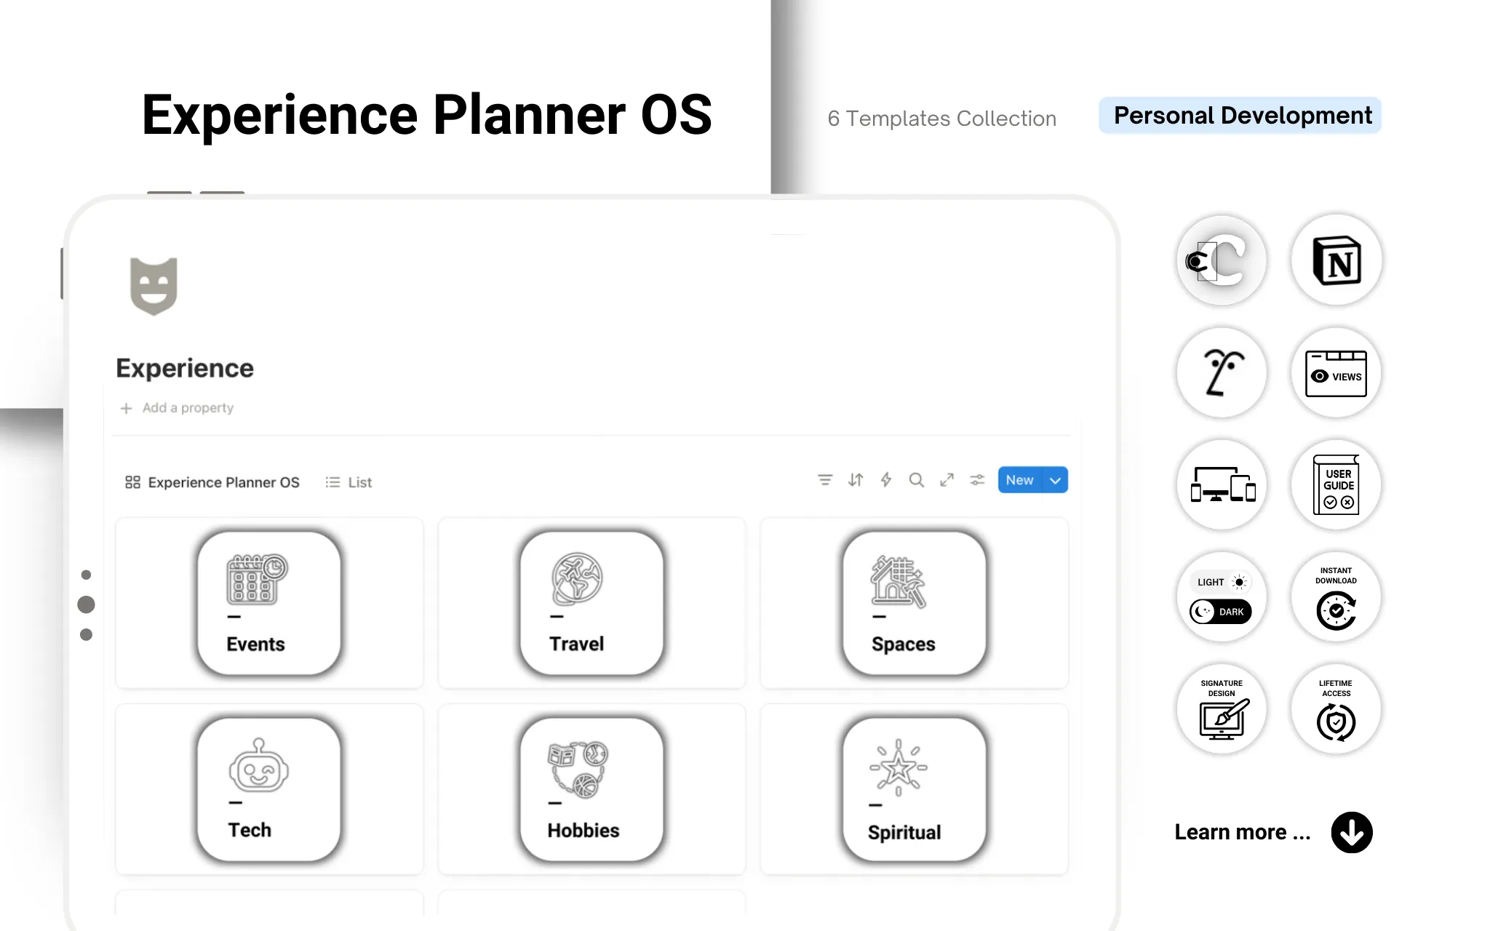Select the Experience Planner OS gallery tab
The width and height of the screenshot is (1490, 931).
click(x=212, y=482)
